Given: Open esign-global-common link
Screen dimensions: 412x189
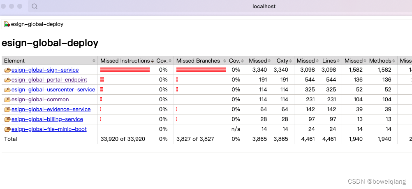Looking at the screenshot, I should [x=40, y=100].
